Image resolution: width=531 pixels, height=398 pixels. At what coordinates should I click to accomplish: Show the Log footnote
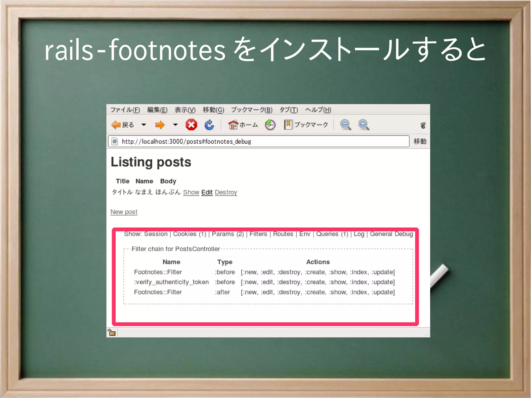359,234
